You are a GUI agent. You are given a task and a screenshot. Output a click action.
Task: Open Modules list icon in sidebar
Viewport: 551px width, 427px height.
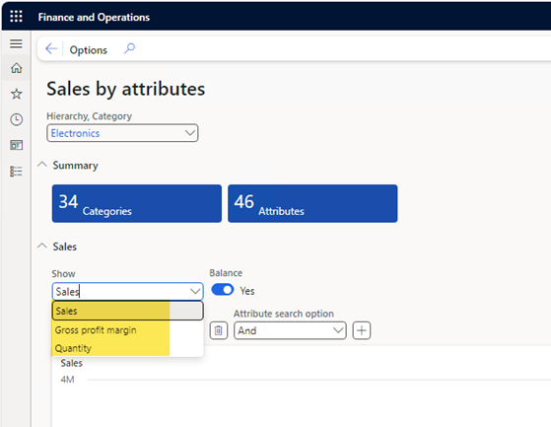pos(16,172)
